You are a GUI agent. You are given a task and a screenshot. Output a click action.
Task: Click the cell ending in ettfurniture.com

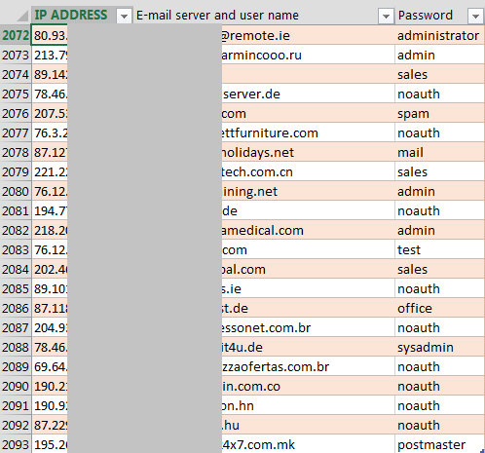264,132
